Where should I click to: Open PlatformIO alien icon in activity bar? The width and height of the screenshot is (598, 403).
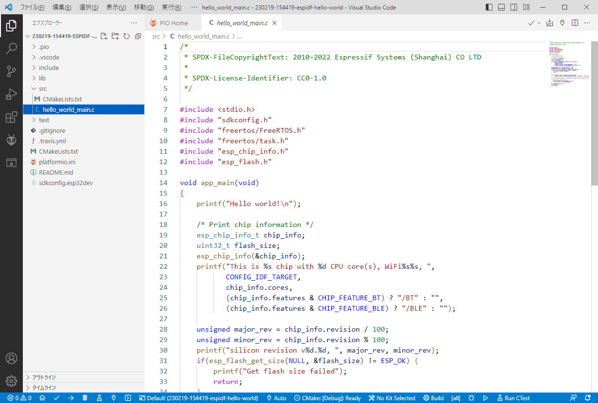11,140
